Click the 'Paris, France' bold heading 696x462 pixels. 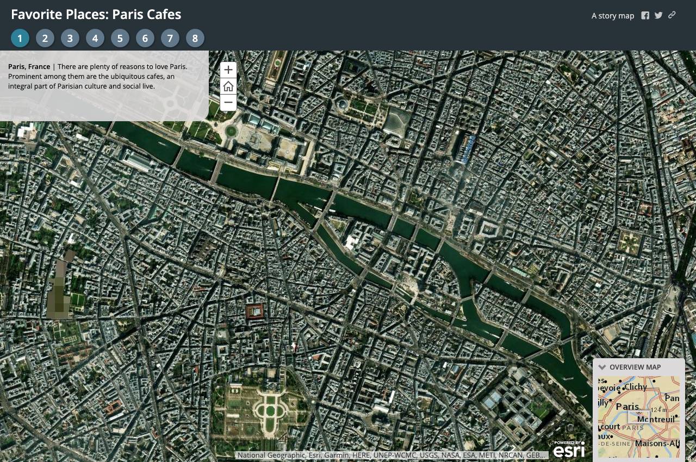(x=29, y=66)
